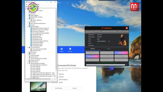Image resolution: width=163 pixels, height=92 pixels.
Task: Collapse the Network adapters node
Action: pos(28,27)
